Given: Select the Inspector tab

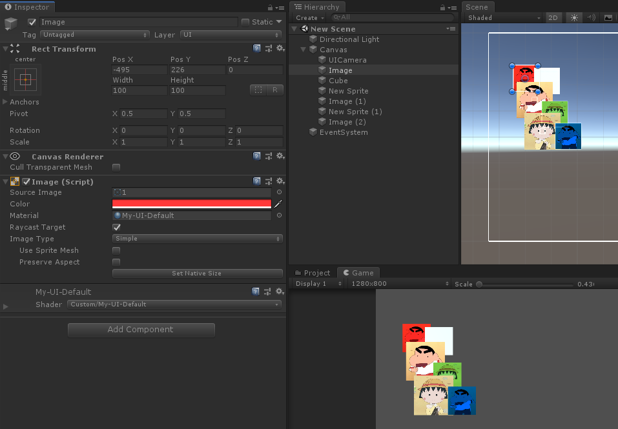Looking at the screenshot, I should pyautogui.click(x=27, y=7).
